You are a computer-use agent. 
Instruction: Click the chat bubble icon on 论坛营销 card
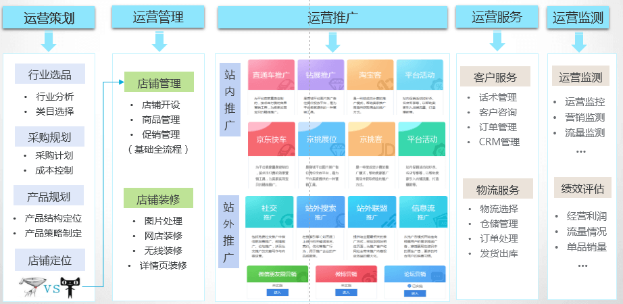point(437,275)
